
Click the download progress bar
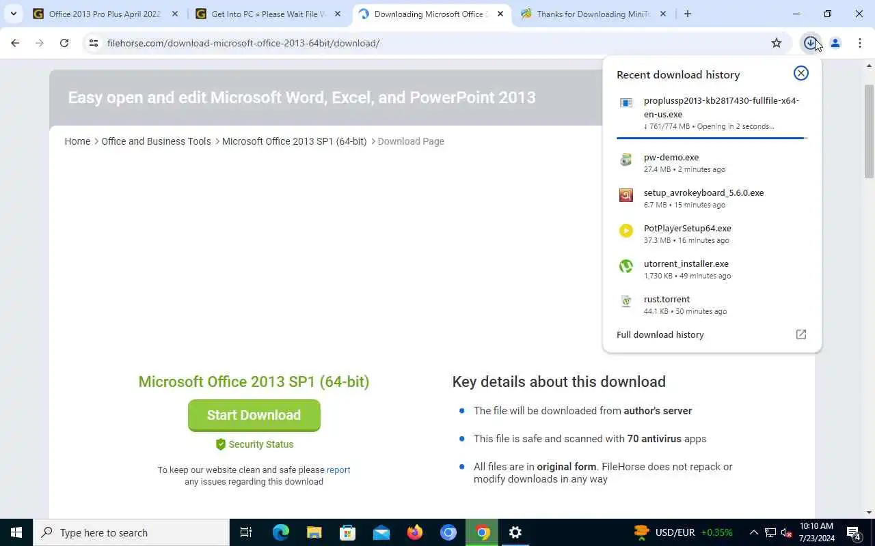point(712,138)
